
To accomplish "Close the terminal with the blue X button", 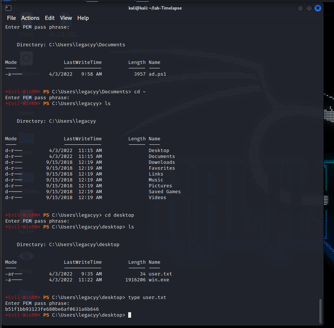I will (318, 8).
